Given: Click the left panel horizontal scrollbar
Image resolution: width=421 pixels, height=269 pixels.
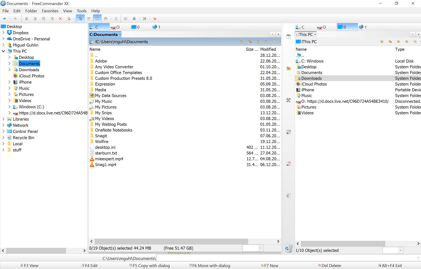Looking at the screenshot, I should pyautogui.click(x=171, y=241).
